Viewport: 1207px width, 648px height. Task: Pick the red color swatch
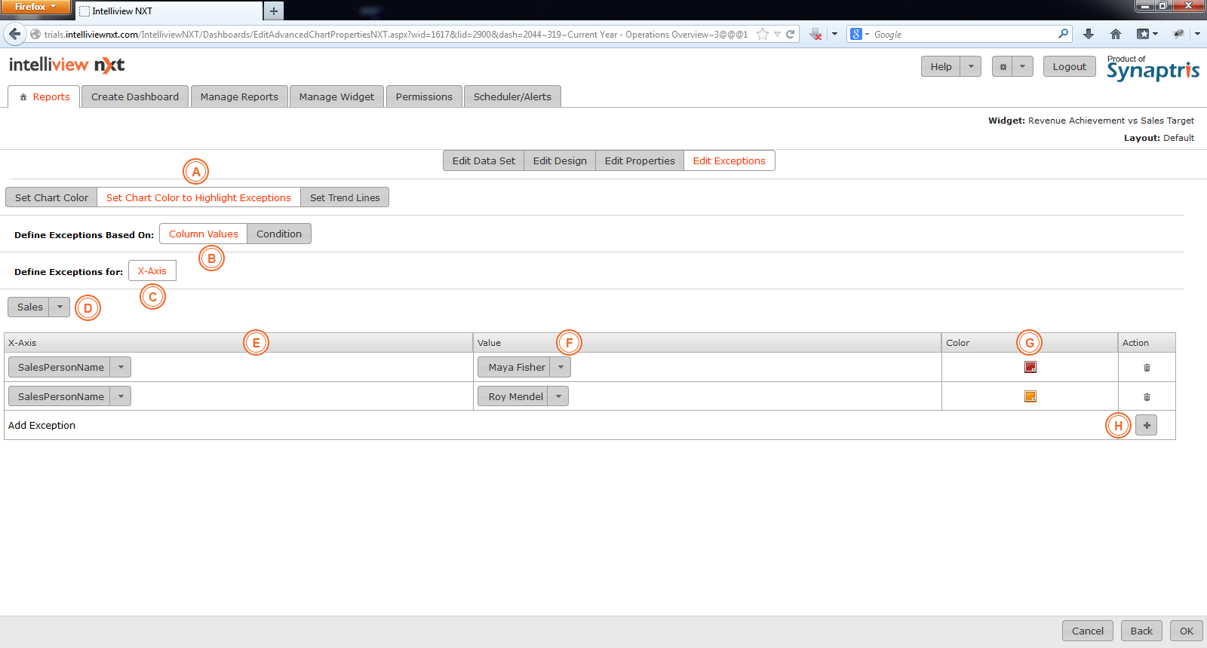pyautogui.click(x=1030, y=367)
